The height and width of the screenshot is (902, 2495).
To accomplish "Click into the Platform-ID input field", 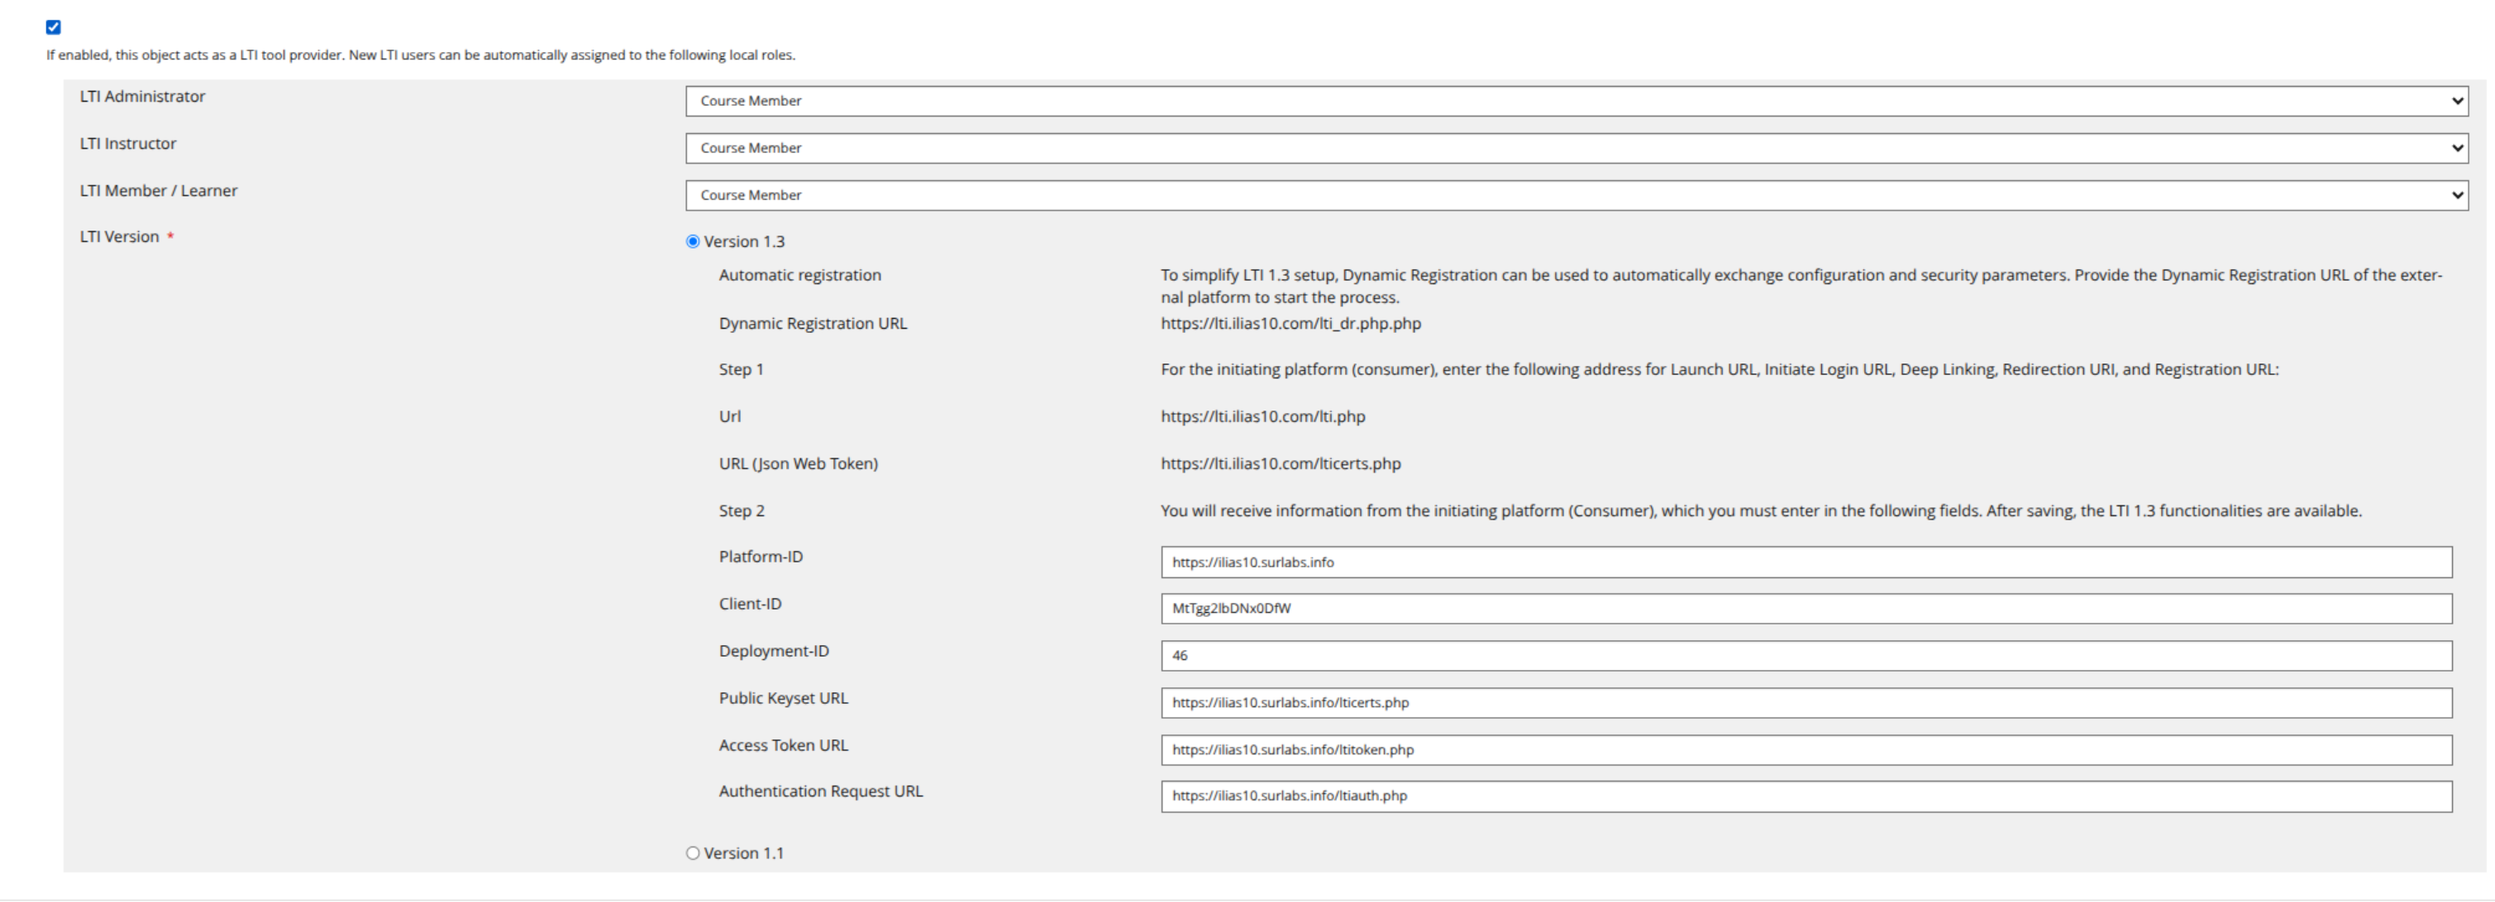I will pos(1806,563).
